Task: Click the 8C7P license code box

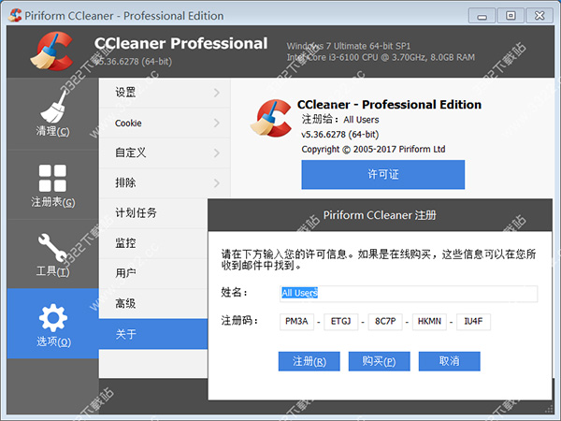Action: (x=385, y=322)
